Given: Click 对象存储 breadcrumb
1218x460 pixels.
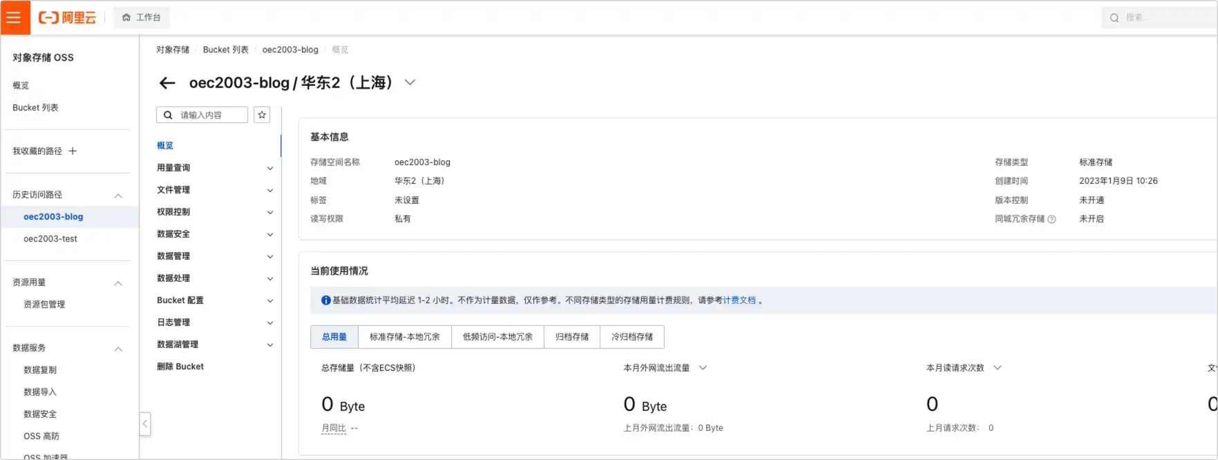Looking at the screenshot, I should pyautogui.click(x=173, y=50).
